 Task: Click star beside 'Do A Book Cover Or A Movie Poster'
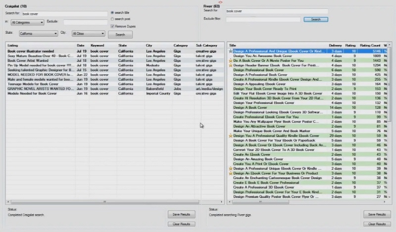coord(231,60)
